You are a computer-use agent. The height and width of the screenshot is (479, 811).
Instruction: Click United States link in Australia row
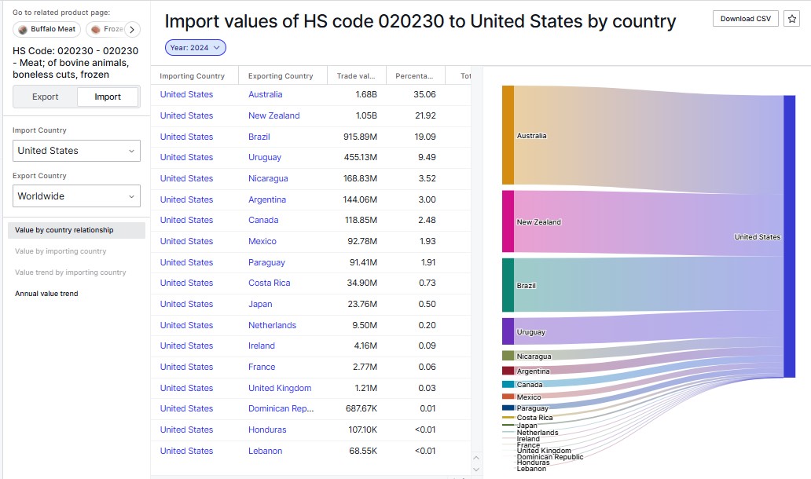(186, 94)
